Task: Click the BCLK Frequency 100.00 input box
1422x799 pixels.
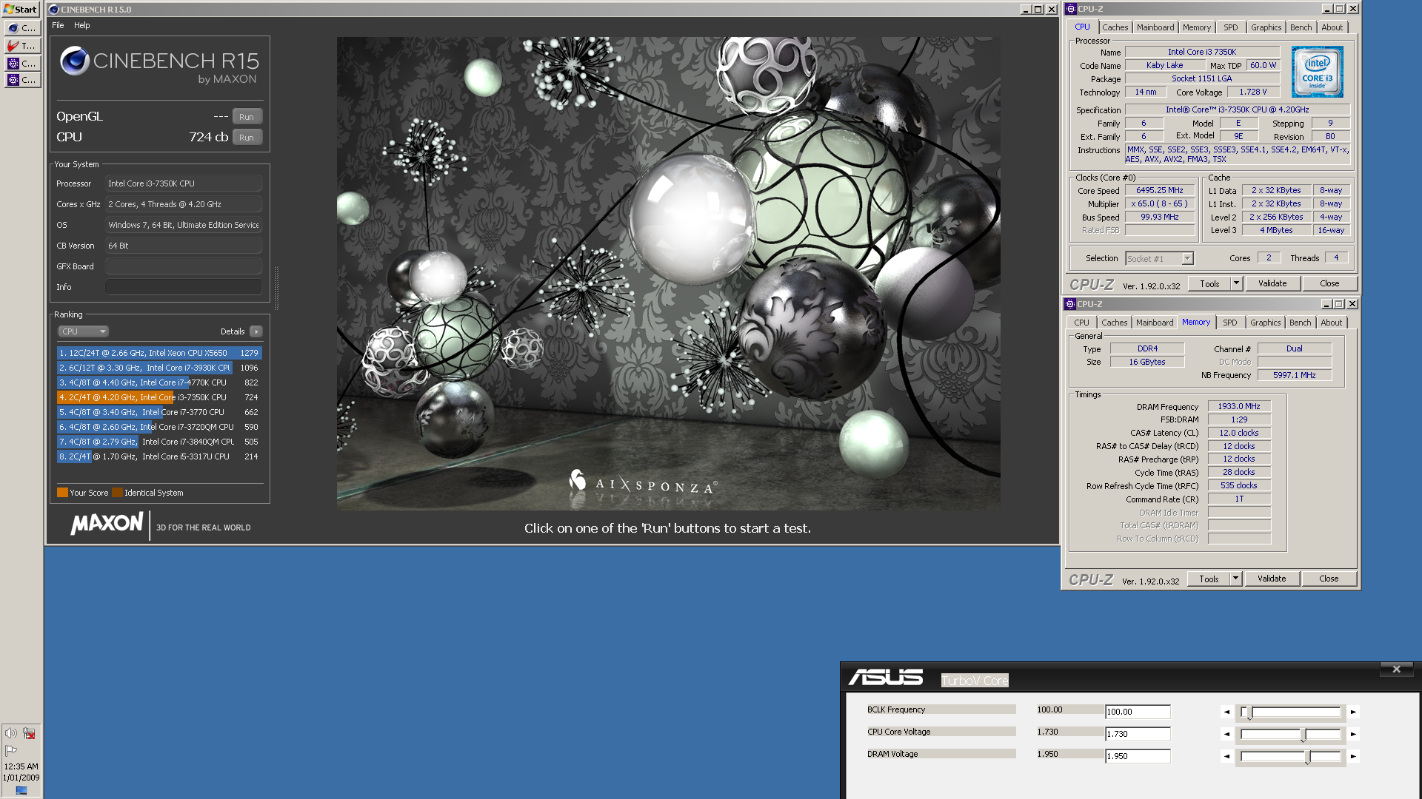Action: (x=1138, y=712)
